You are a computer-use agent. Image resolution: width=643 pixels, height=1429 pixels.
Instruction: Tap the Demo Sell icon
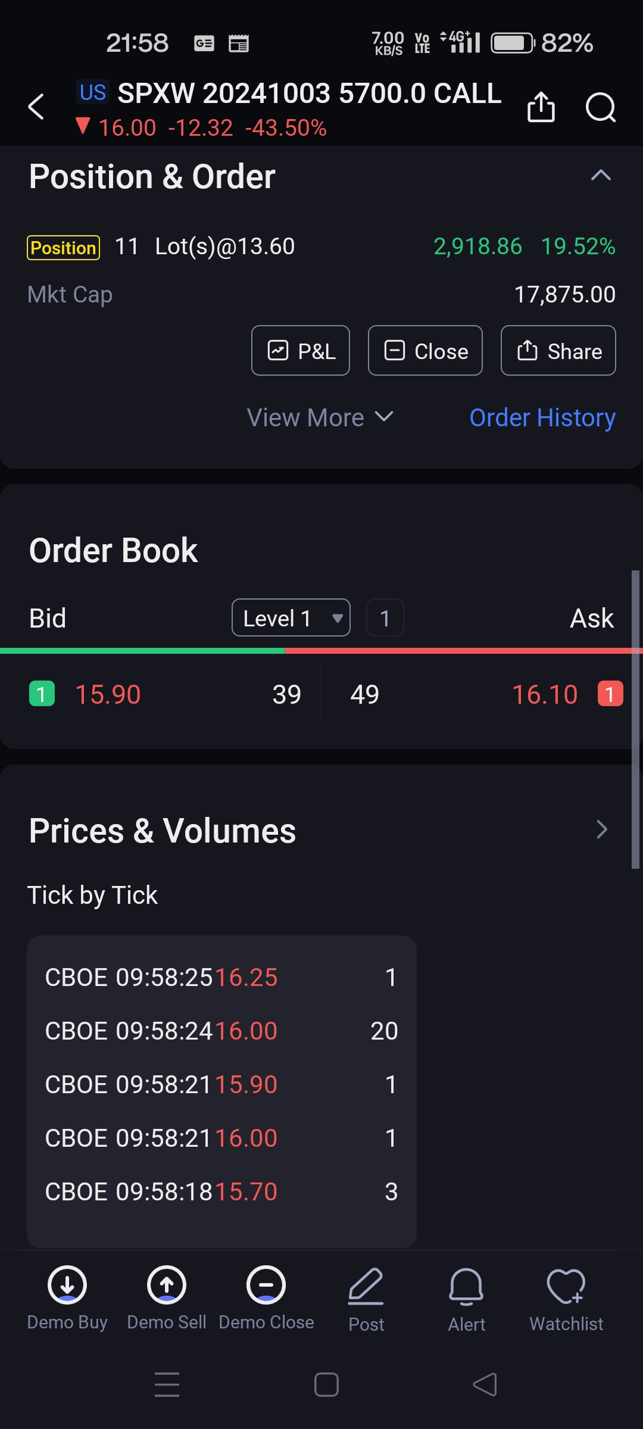(167, 1285)
